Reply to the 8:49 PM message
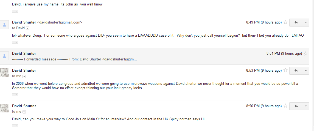The width and height of the screenshot is (314, 131). tap(296, 22)
